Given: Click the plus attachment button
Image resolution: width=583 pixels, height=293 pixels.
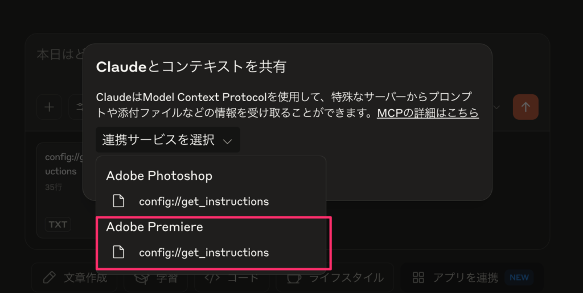Looking at the screenshot, I should (x=49, y=107).
